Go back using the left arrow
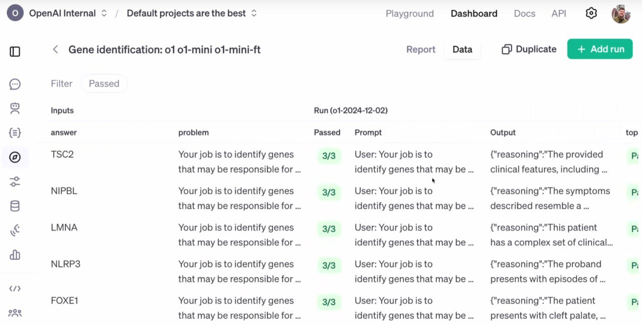The width and height of the screenshot is (642, 325). (x=55, y=50)
